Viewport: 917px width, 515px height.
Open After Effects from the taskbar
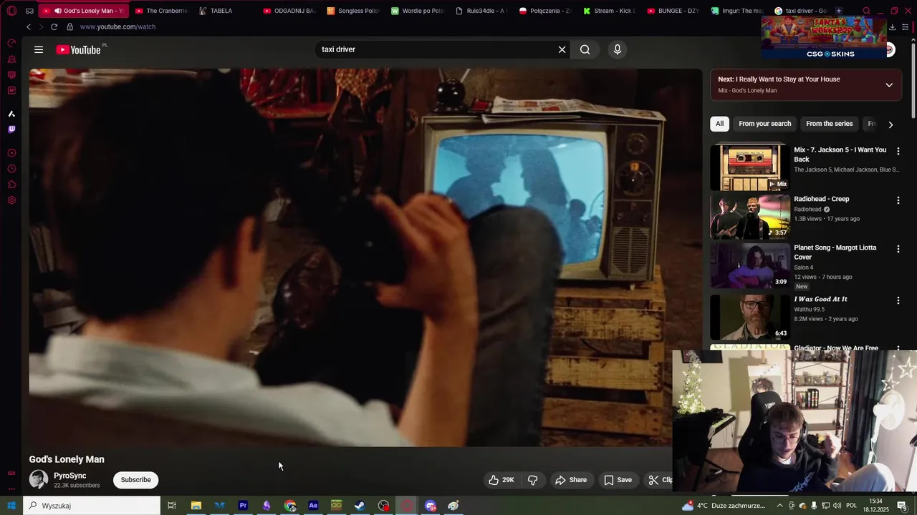(313, 506)
